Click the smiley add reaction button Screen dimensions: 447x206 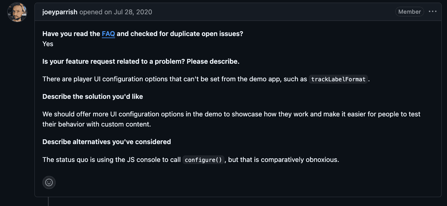(x=49, y=182)
